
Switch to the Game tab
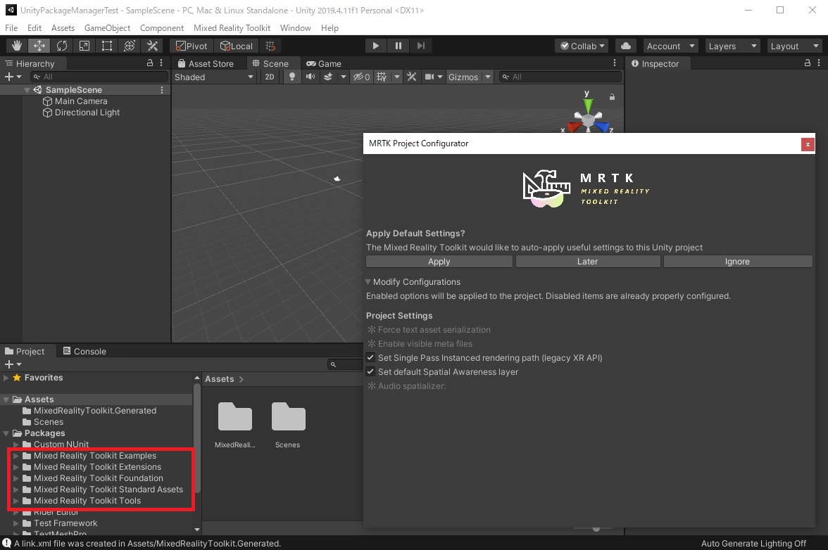(324, 64)
